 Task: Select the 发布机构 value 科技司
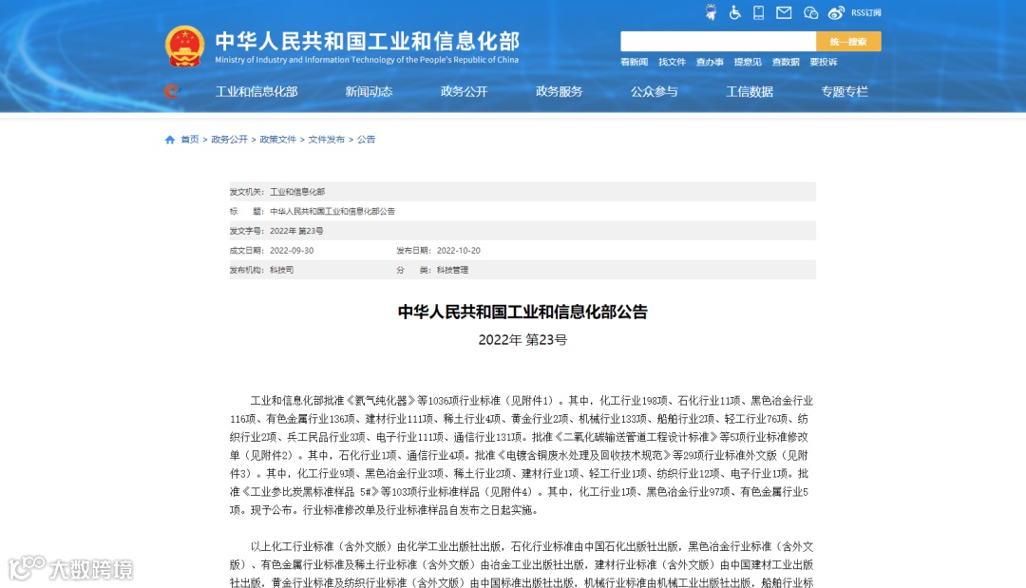click(282, 270)
